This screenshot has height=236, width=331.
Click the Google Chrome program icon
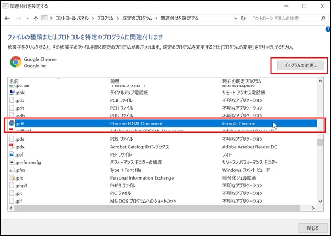coord(16,62)
